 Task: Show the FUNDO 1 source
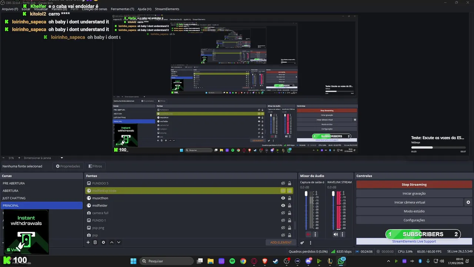(x=283, y=220)
